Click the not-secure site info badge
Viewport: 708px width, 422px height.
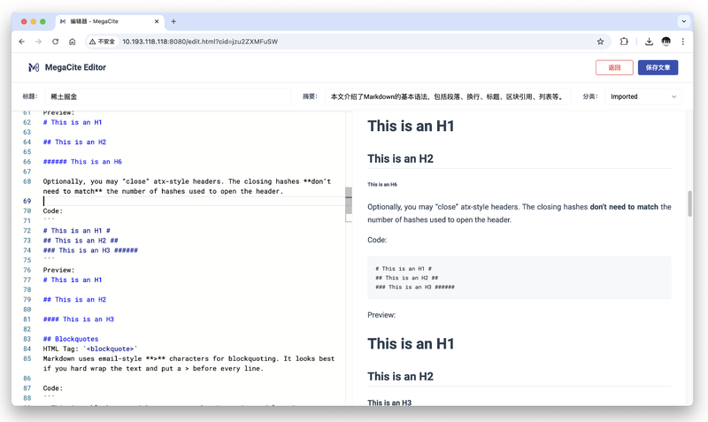click(x=103, y=42)
